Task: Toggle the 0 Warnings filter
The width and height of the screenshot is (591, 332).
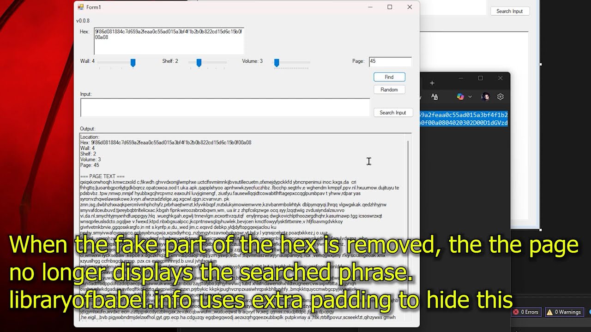Action: click(564, 312)
